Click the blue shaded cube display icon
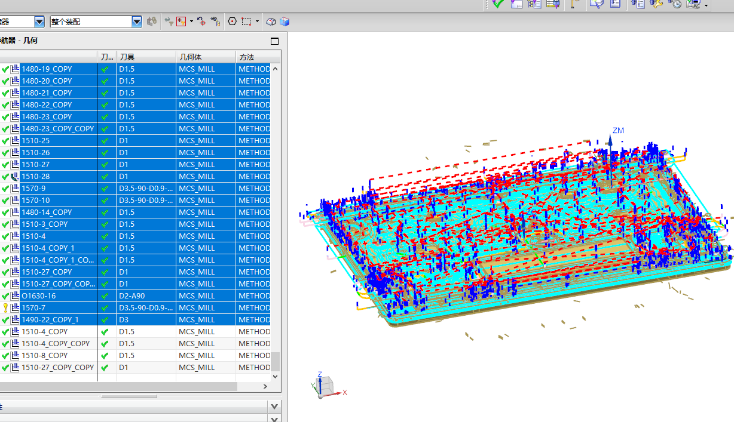The width and height of the screenshot is (734, 422). coord(285,21)
